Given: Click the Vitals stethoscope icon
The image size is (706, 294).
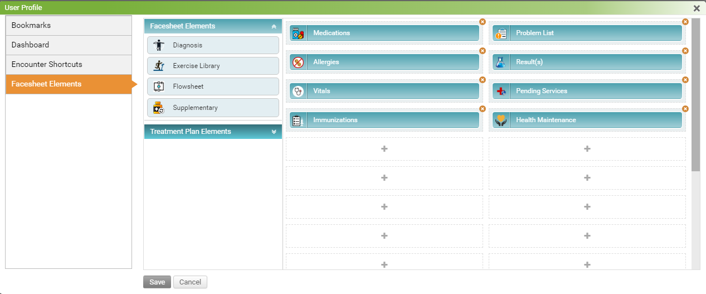Looking at the screenshot, I should pyautogui.click(x=298, y=91).
